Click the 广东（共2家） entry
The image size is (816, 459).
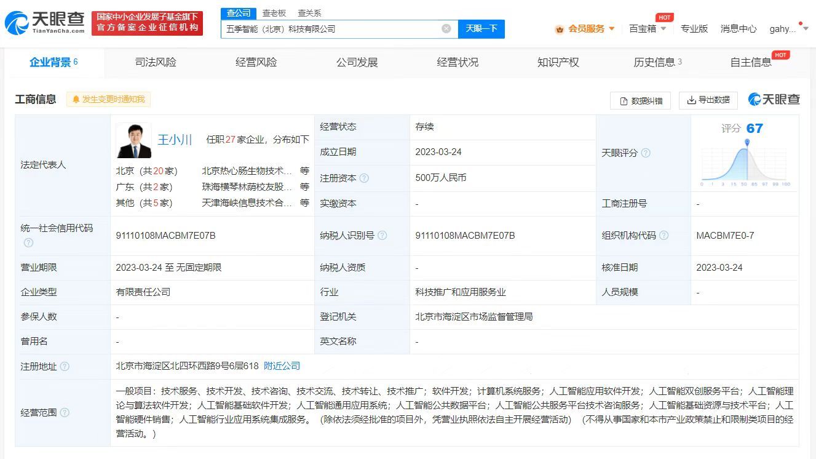[x=144, y=186]
